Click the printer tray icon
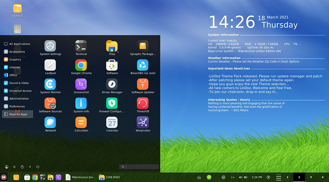This screenshot has height=182, width=329. pyautogui.click(x=223, y=177)
